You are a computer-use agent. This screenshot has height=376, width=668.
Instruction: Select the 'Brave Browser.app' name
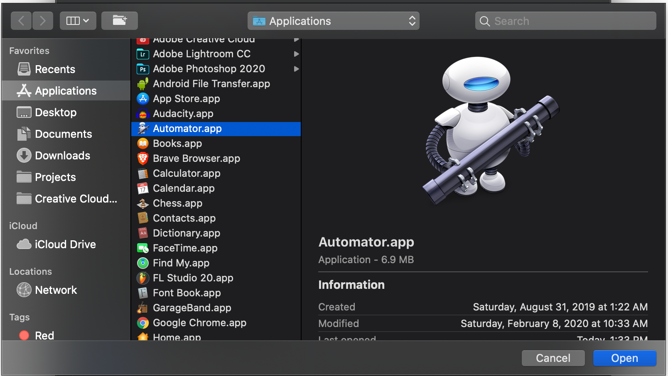(x=196, y=159)
